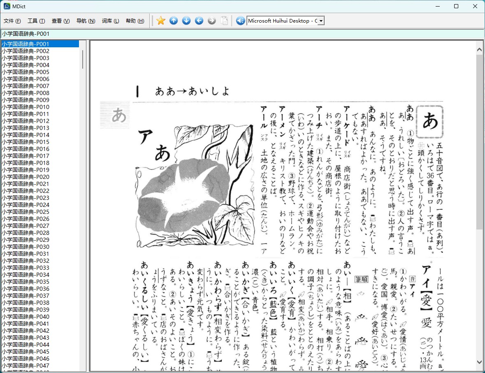Viewport: 485px width, 373px height.
Task: Open the 文件 (F) menu
Action: 12,21
